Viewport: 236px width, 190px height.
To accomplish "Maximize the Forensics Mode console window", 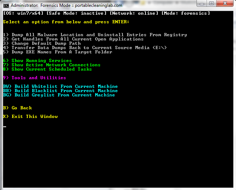I will pos(212,3).
